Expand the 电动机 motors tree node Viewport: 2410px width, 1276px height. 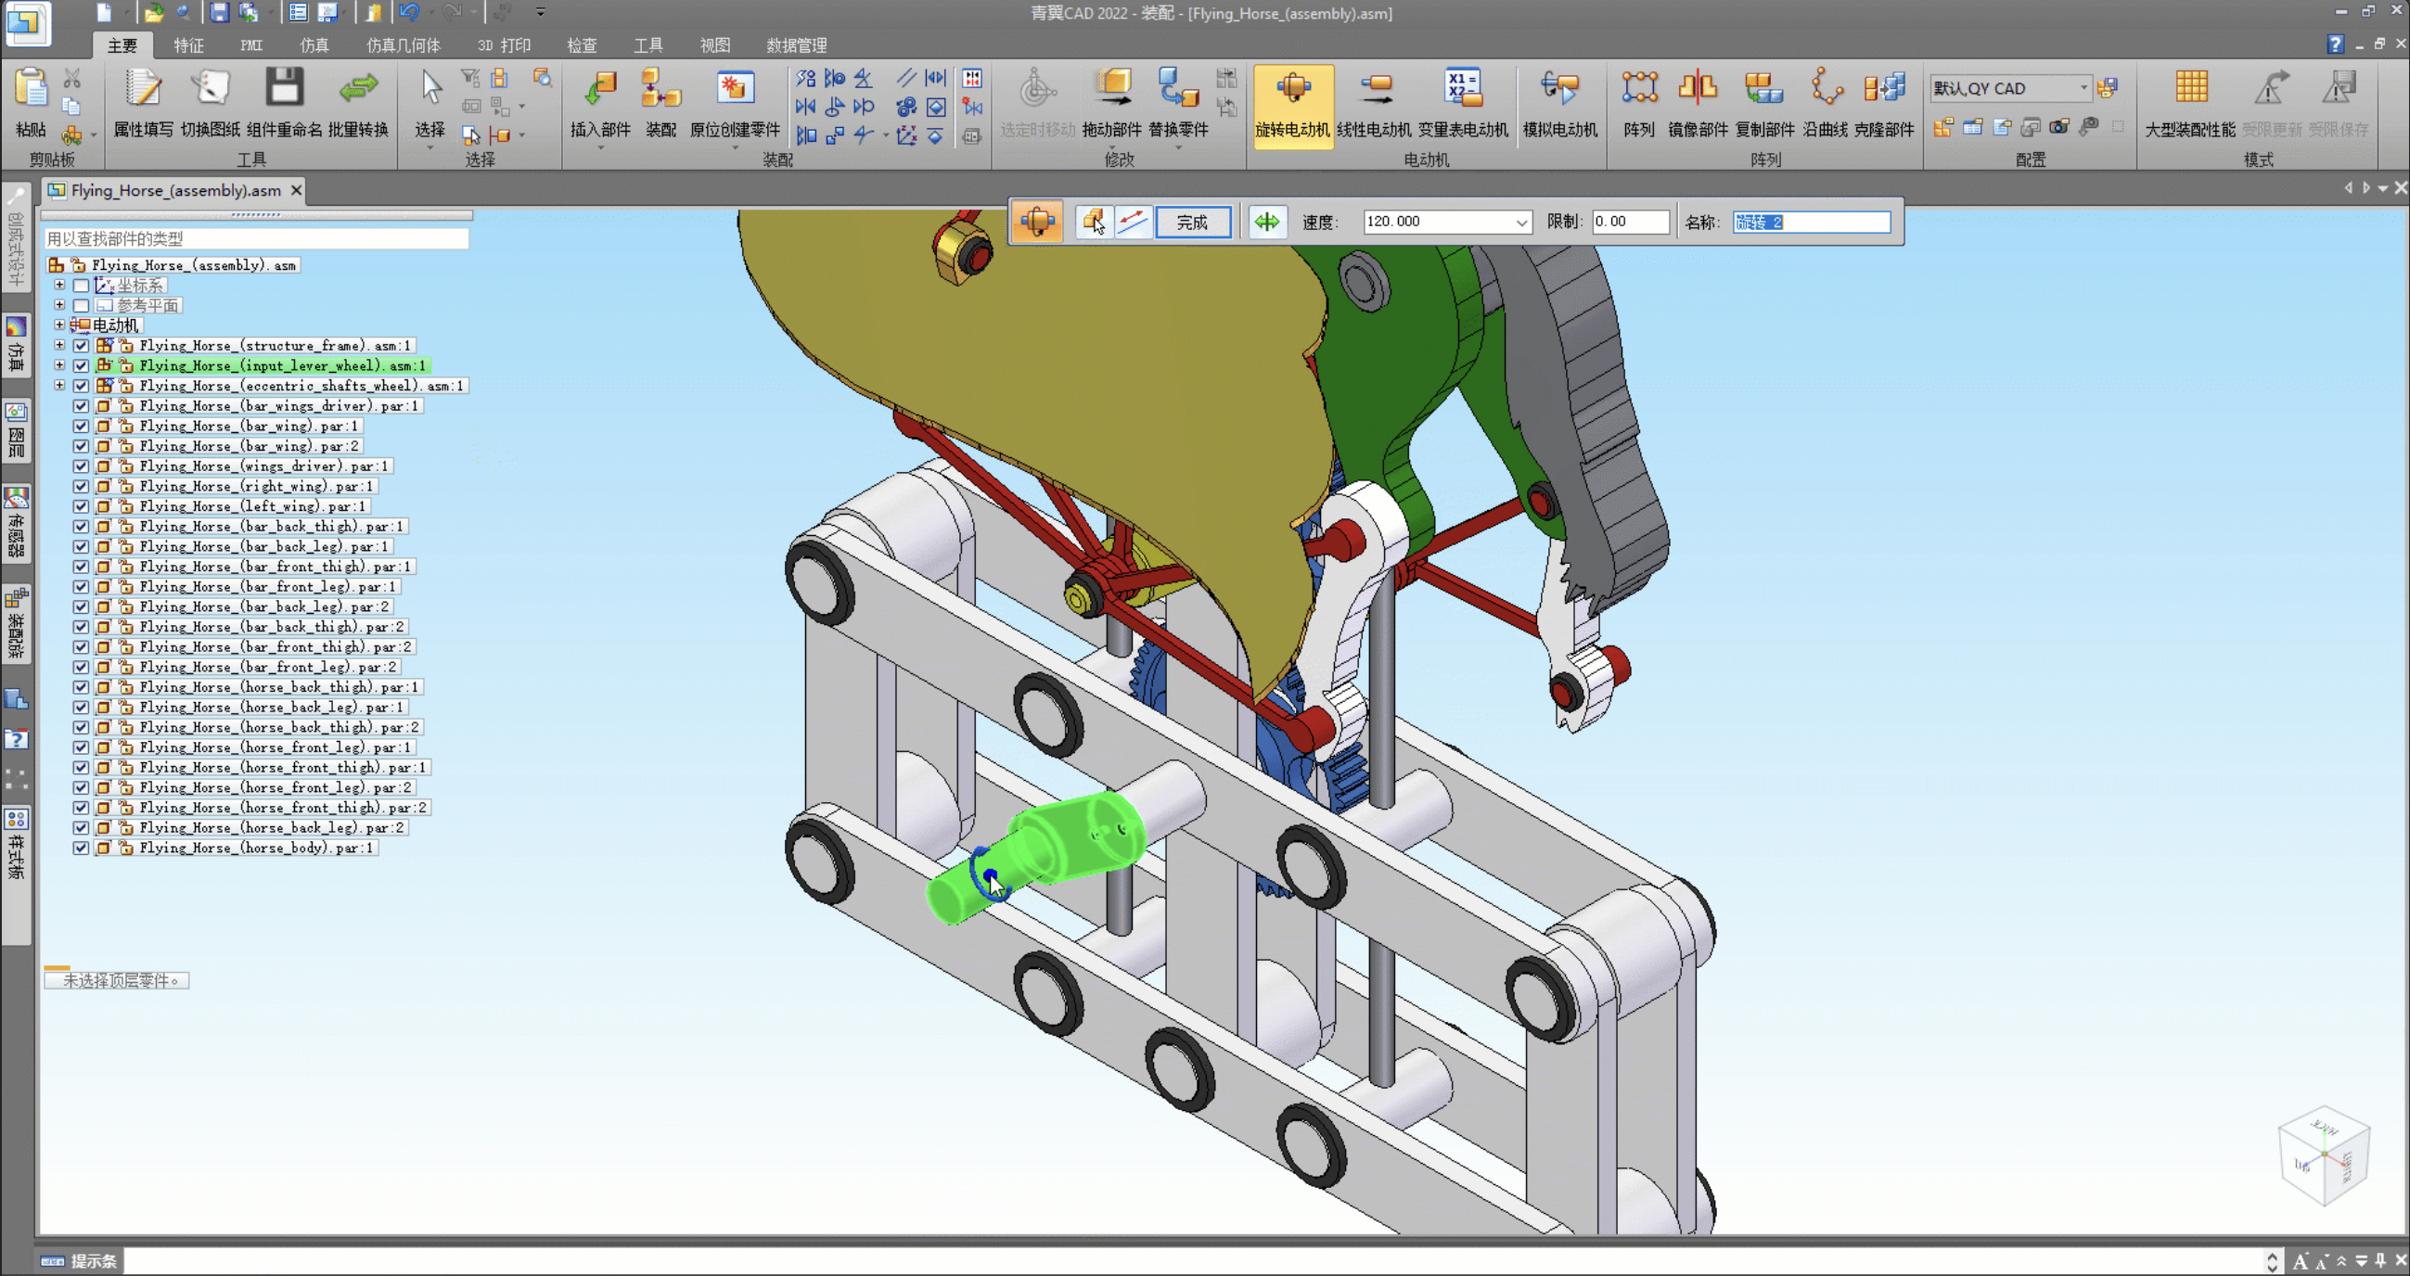click(x=60, y=325)
